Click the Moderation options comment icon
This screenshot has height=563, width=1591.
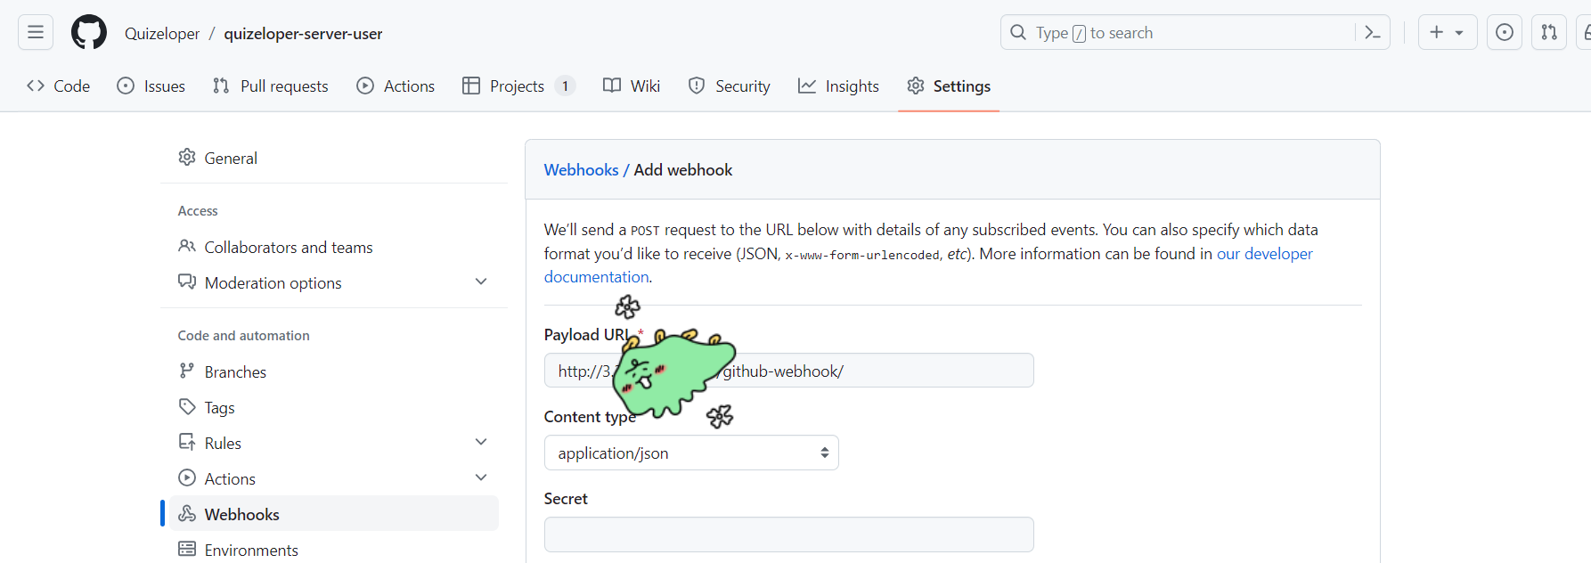(187, 282)
